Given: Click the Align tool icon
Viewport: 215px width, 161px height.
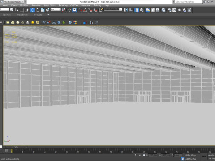Looking at the screenshot, I should (x=131, y=10).
